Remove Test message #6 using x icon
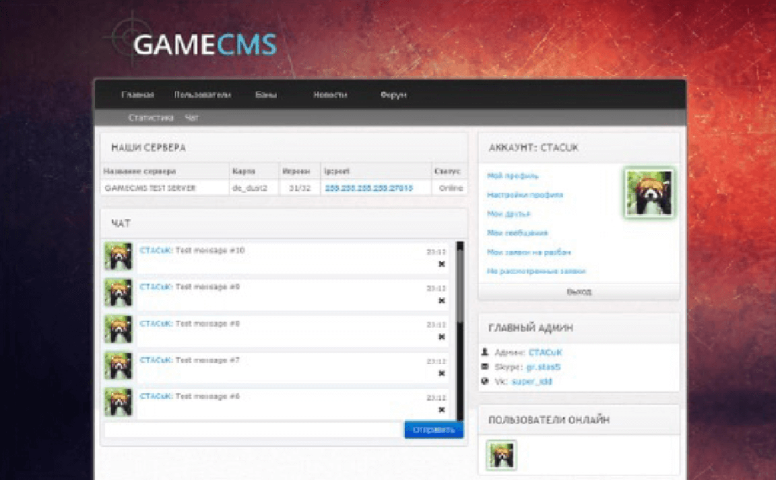This screenshot has width=776, height=480. click(442, 410)
